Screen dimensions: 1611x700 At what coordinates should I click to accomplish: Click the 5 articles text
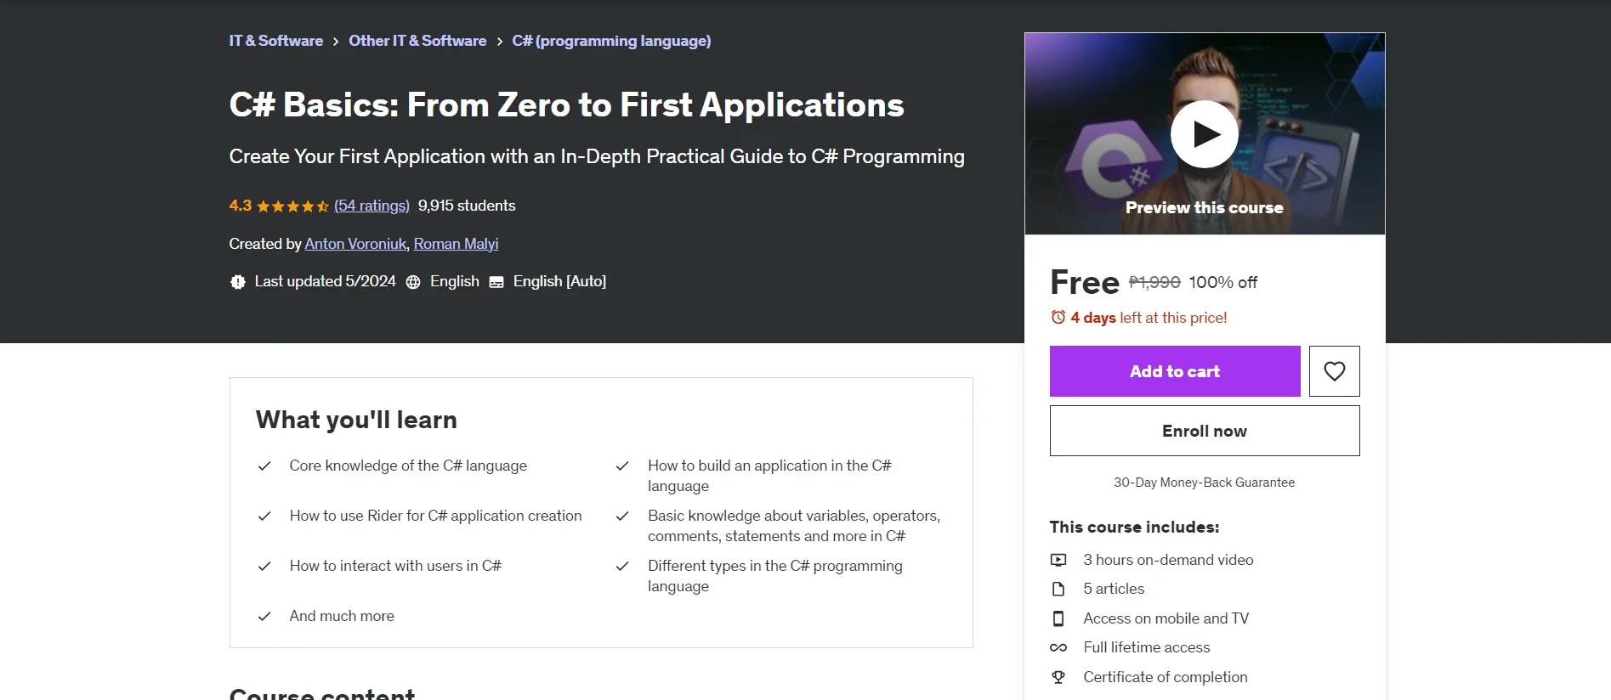[x=1114, y=589]
